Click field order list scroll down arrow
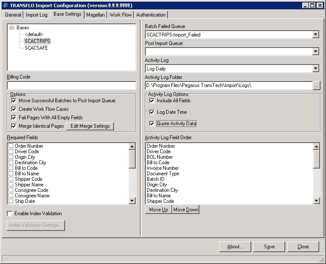 point(316,200)
